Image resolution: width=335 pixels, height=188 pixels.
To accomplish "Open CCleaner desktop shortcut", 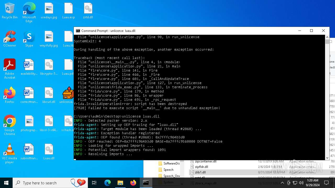I will coord(10,39).
